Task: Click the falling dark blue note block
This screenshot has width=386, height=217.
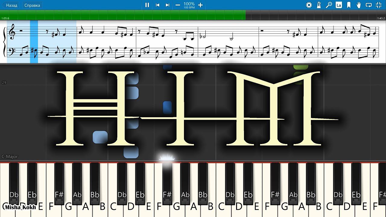Action: 167,107
